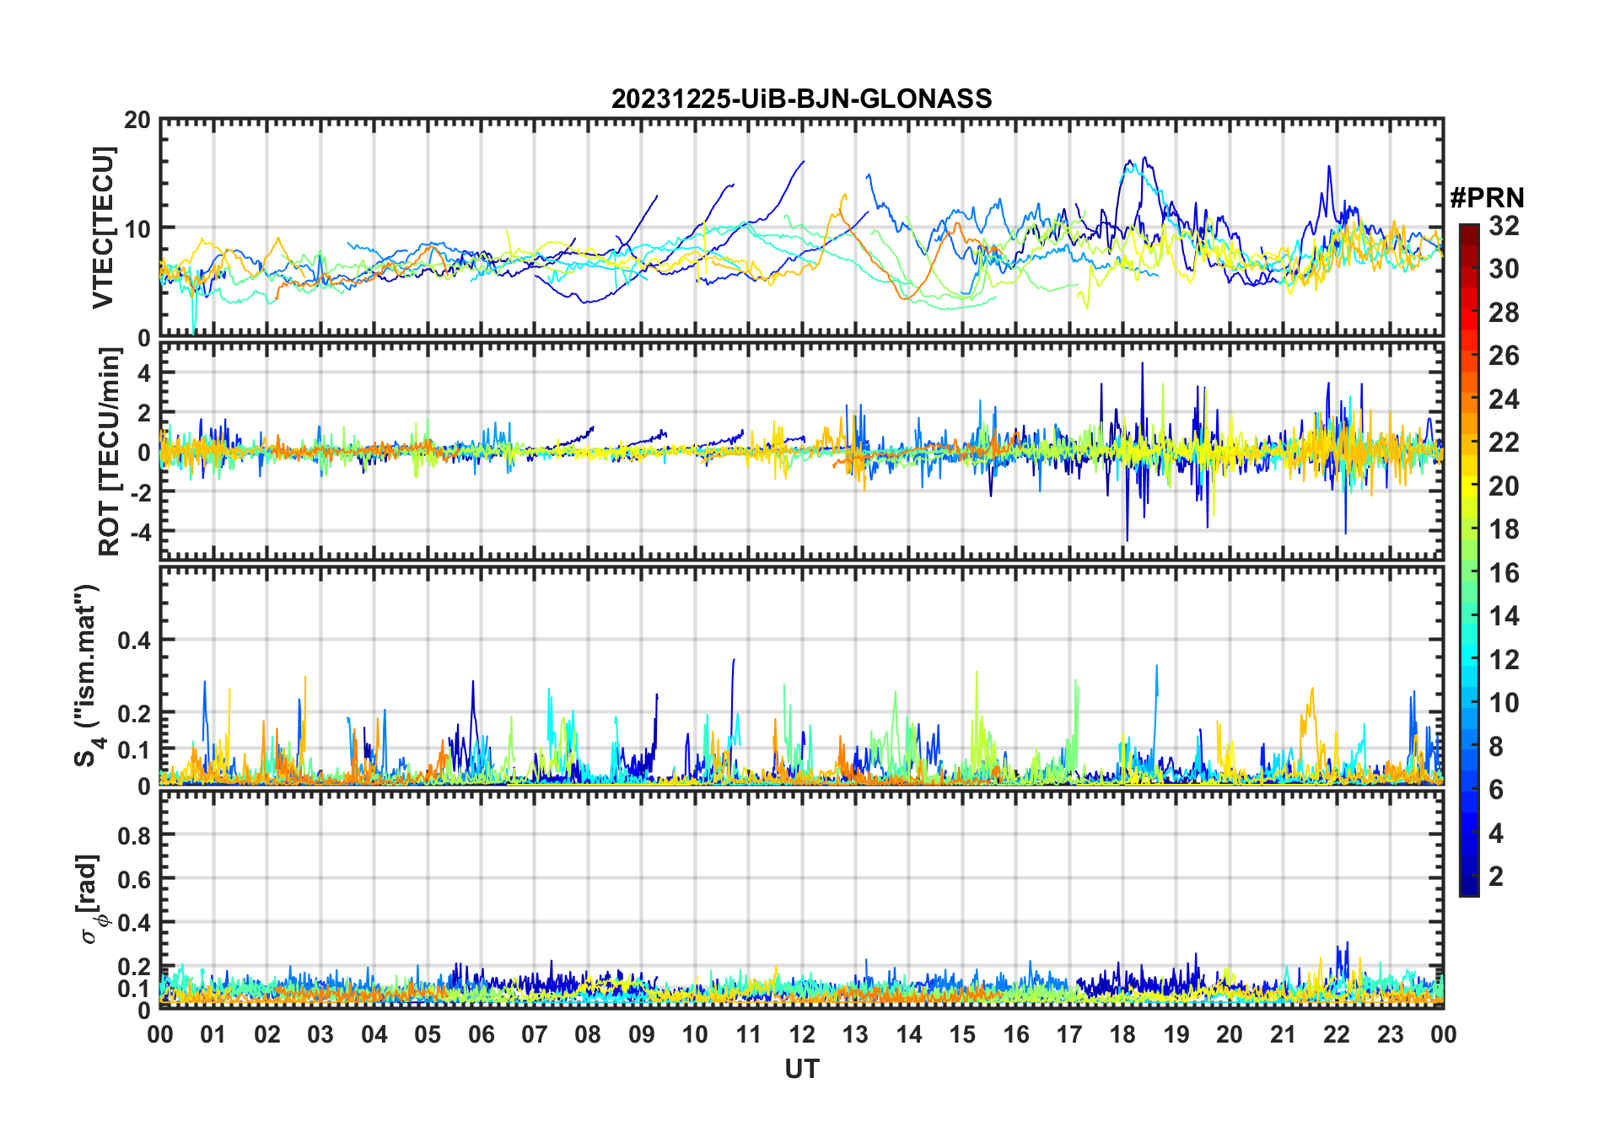
Task: Select ROT y-axis tick label -2
Action: pos(140,492)
